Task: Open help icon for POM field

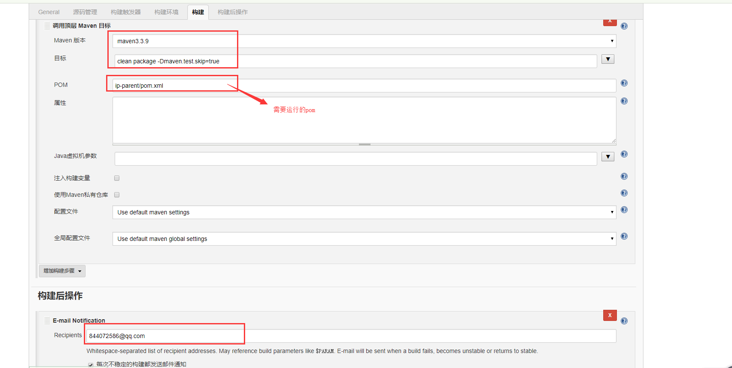Action: (x=624, y=83)
